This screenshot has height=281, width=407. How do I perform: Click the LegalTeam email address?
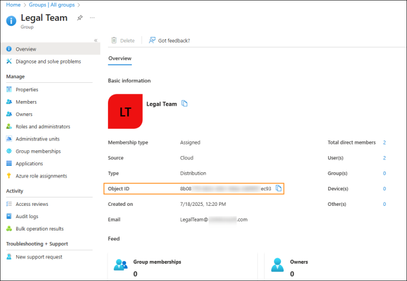(x=214, y=219)
